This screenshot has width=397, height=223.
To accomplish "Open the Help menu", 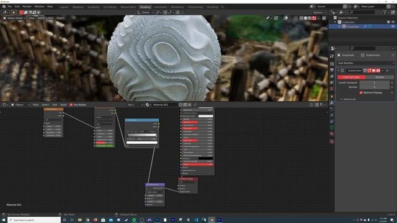I will [50, 6].
